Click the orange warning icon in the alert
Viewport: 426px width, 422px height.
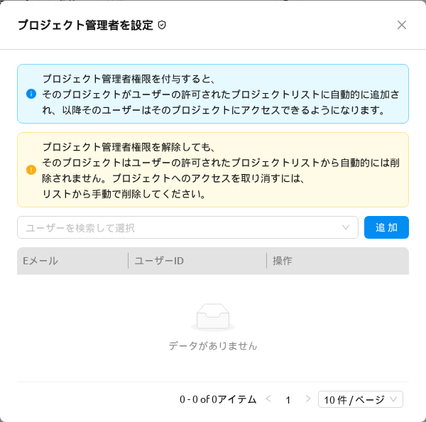(x=31, y=170)
